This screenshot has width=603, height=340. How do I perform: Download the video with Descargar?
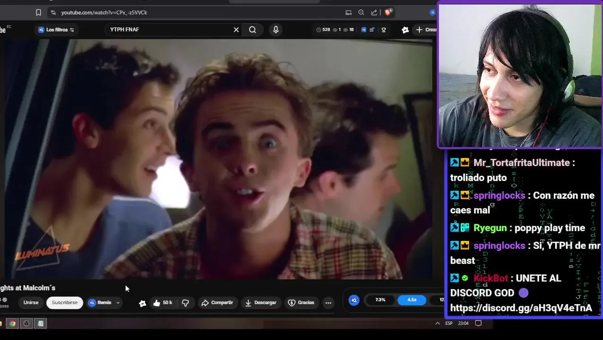click(261, 303)
